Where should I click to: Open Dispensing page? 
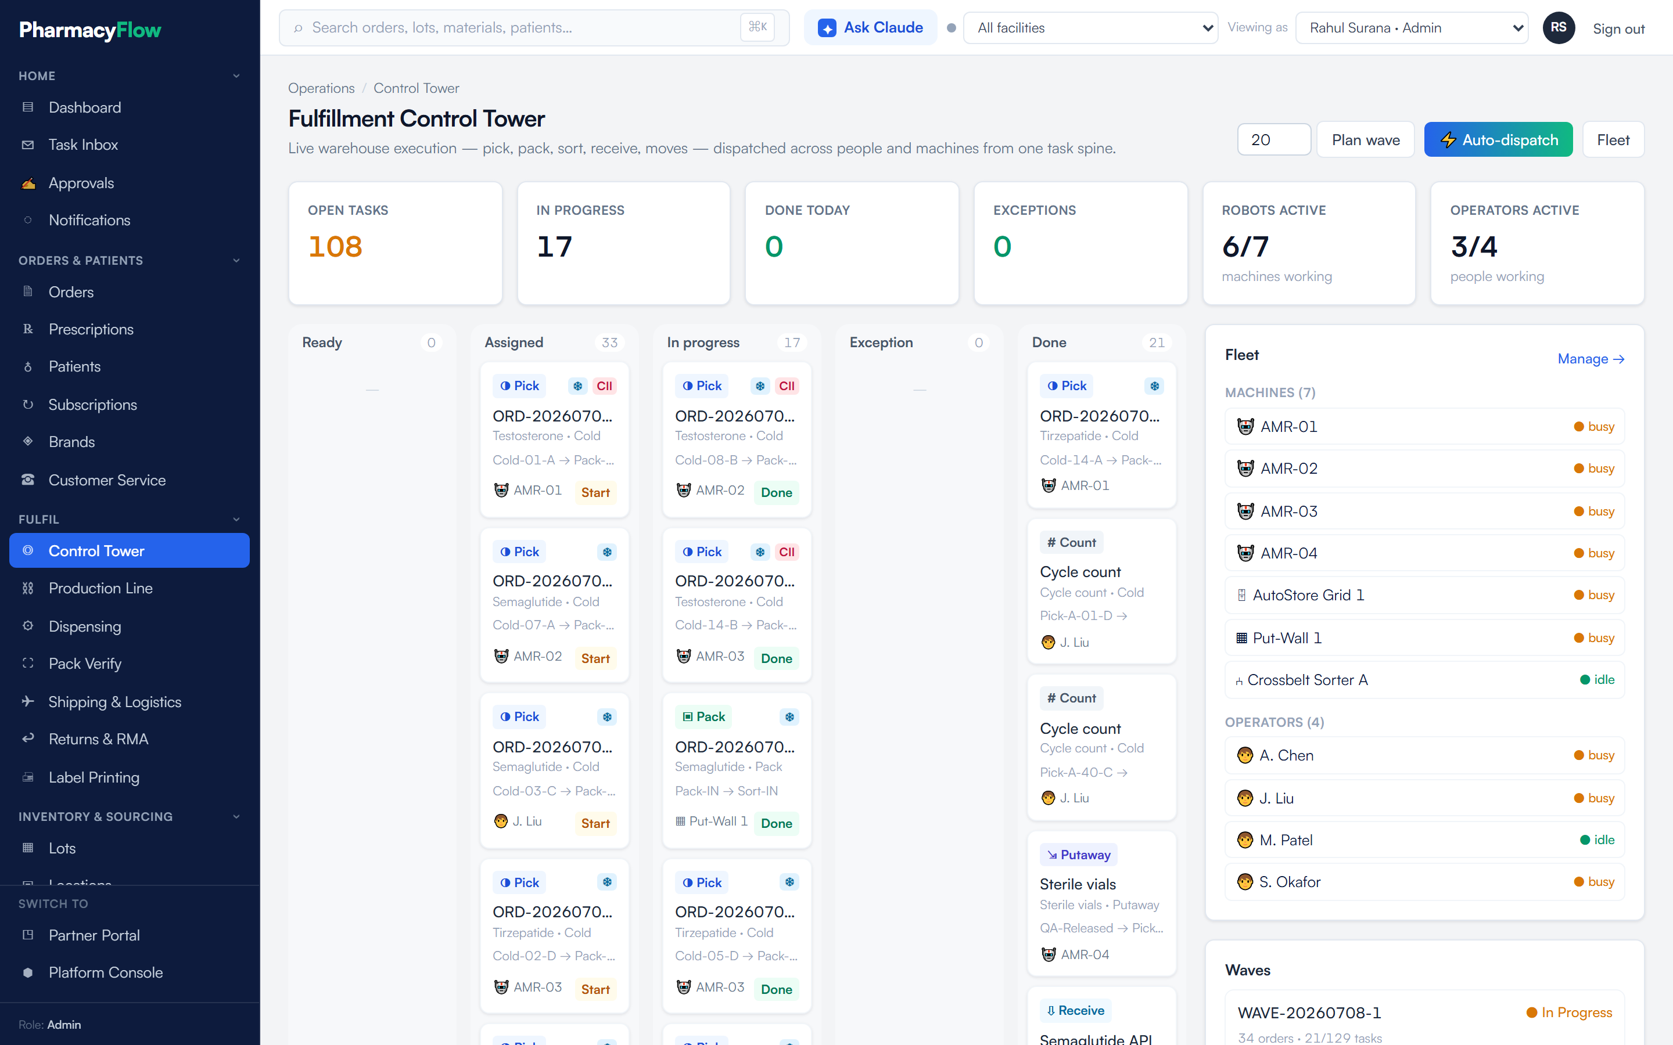130,626
